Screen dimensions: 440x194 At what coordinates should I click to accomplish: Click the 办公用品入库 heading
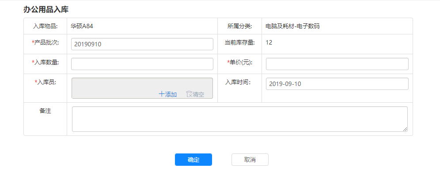[x=46, y=9]
